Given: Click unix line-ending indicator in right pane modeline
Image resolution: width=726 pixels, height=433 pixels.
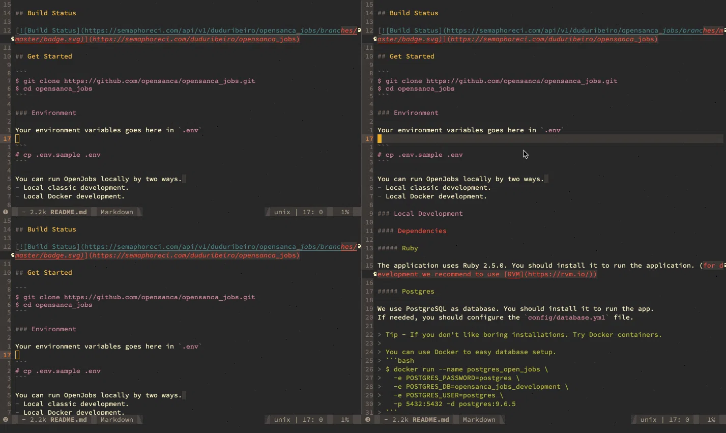Looking at the screenshot, I should tap(649, 420).
